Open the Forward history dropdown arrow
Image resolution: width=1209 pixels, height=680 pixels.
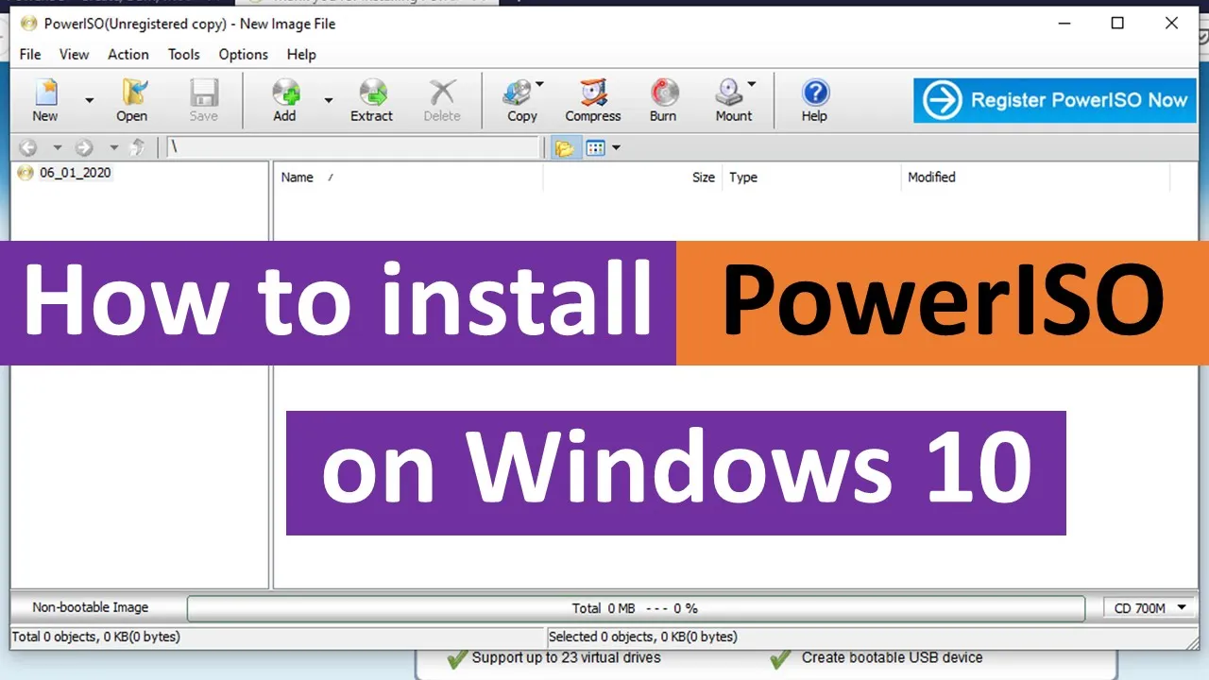tap(113, 147)
